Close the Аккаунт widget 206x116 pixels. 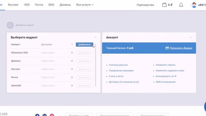pos(191,37)
